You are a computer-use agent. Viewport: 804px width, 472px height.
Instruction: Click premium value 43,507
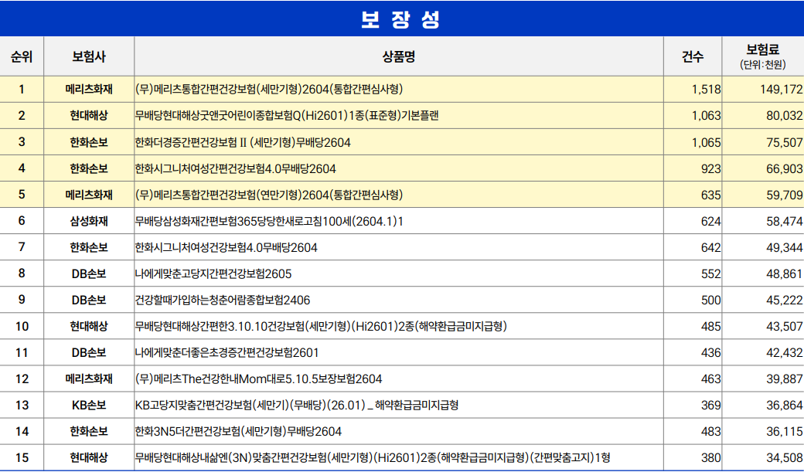(x=785, y=327)
